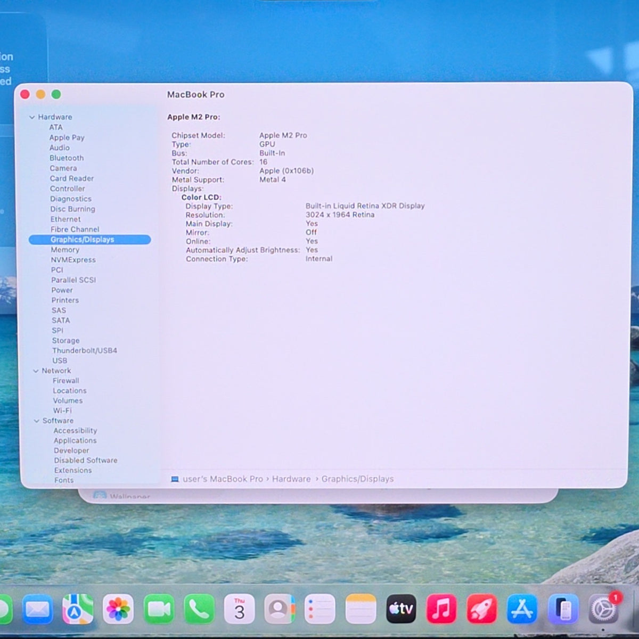The width and height of the screenshot is (639, 639).
Task: Launch Maps from the Dock
Action: (78, 609)
